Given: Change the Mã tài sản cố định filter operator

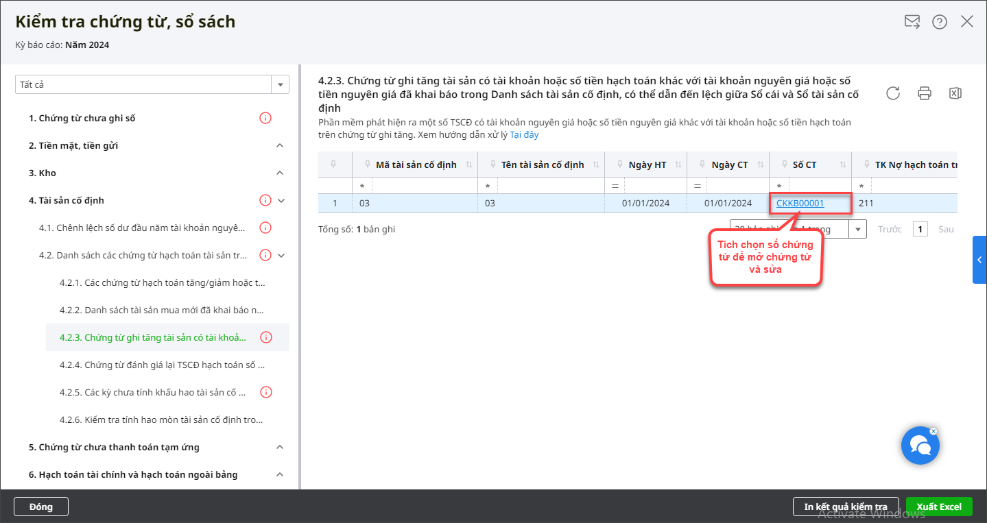Looking at the screenshot, I should coord(362,186).
